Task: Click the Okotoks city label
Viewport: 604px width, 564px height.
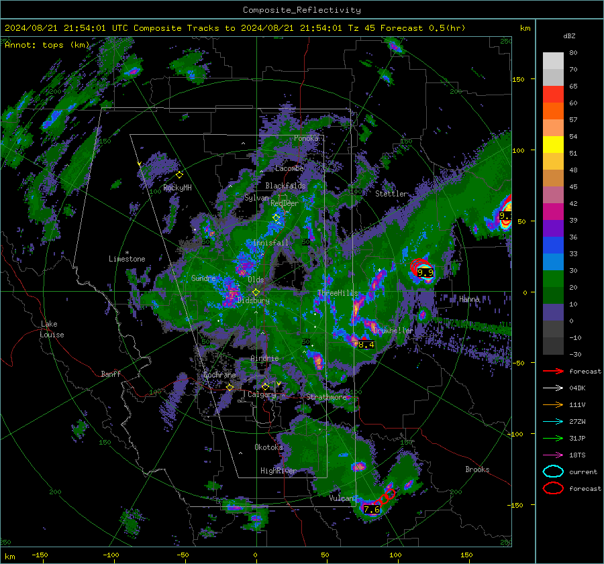Action: (x=269, y=447)
